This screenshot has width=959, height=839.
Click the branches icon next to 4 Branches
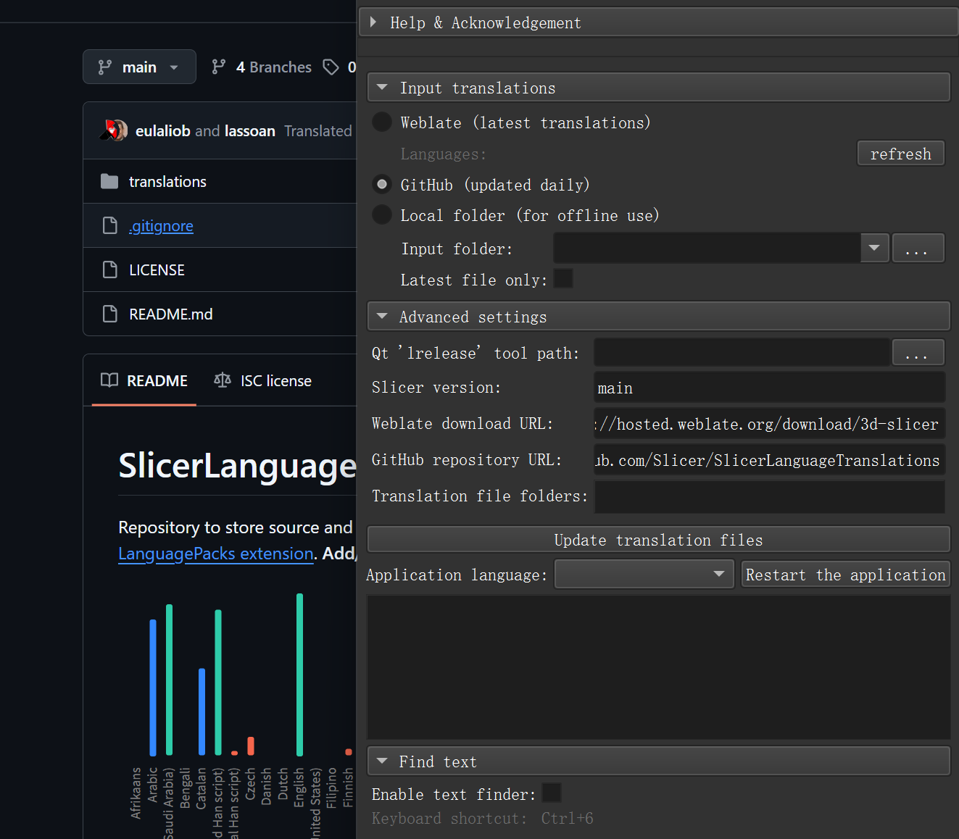218,67
